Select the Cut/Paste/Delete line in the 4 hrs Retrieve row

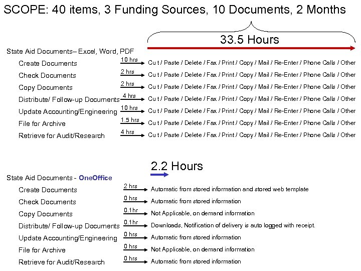point(252,135)
